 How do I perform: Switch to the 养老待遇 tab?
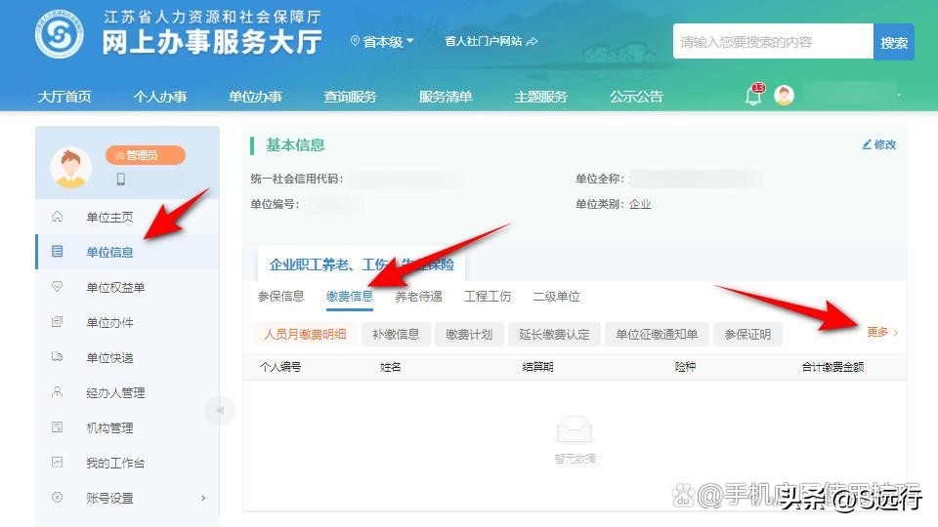point(418,296)
